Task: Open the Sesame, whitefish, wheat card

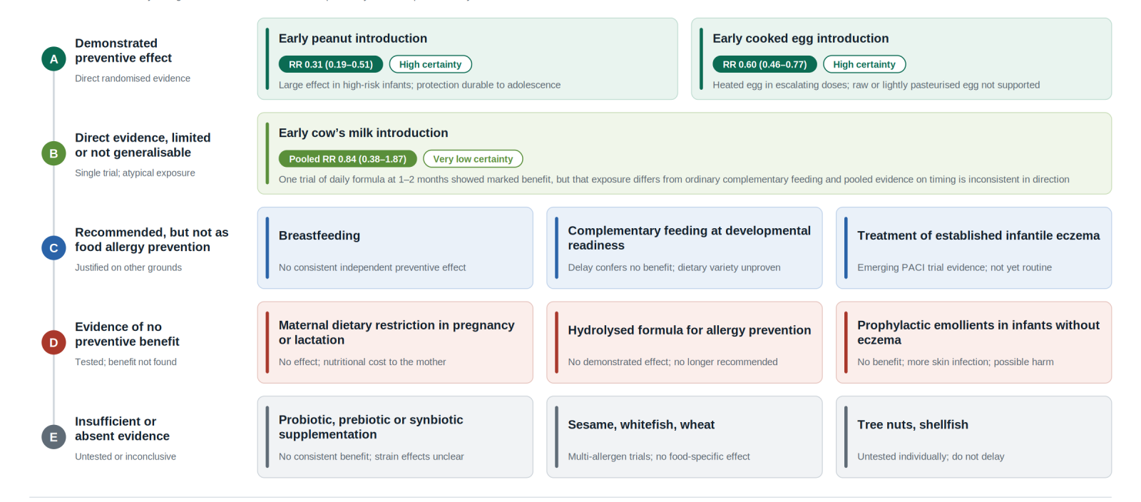Action: click(684, 437)
